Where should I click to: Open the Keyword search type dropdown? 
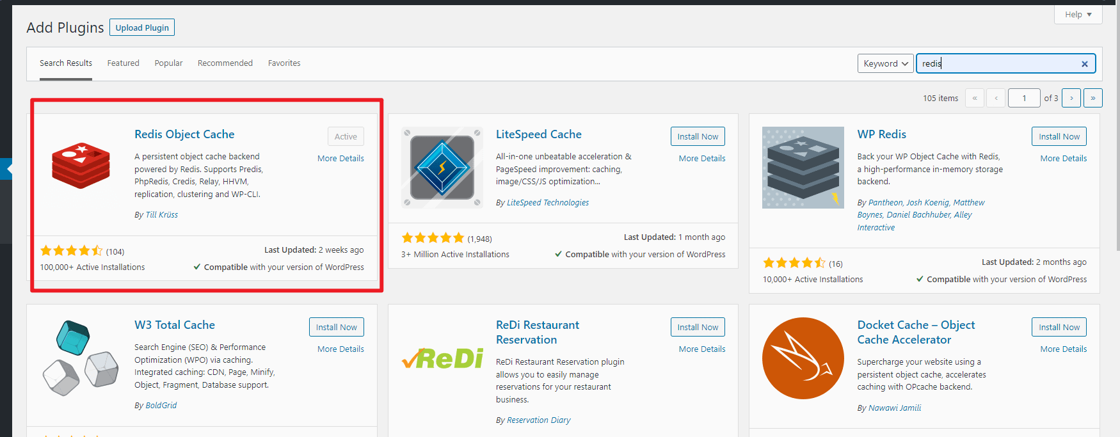click(886, 63)
